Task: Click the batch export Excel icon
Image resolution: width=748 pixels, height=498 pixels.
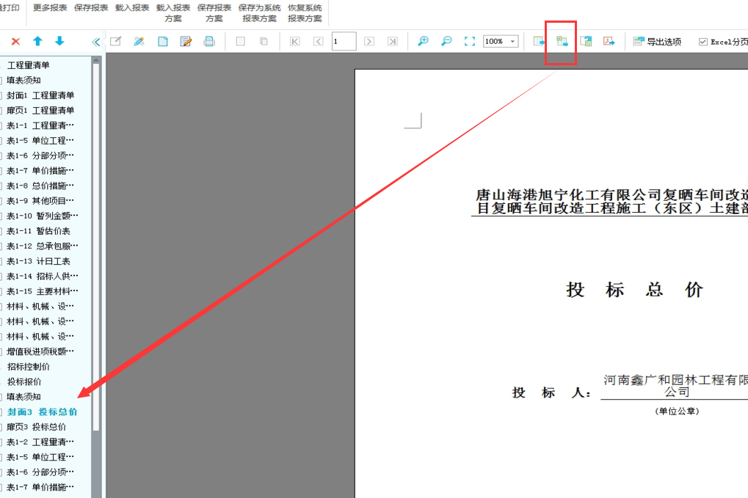Action: tap(562, 42)
